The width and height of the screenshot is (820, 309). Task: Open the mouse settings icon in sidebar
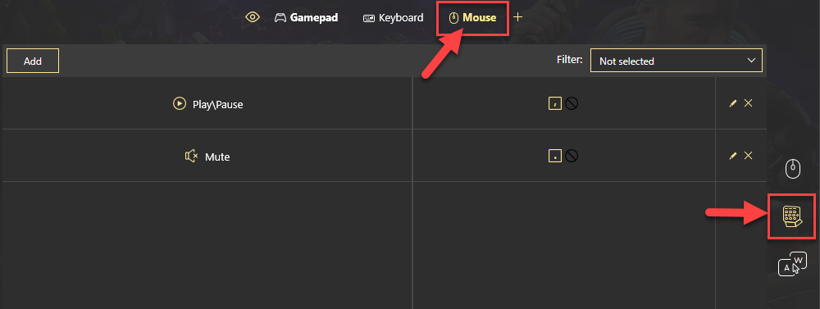click(793, 168)
